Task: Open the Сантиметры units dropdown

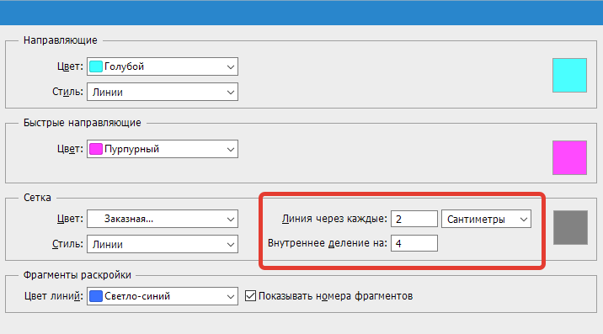Action: 486,219
